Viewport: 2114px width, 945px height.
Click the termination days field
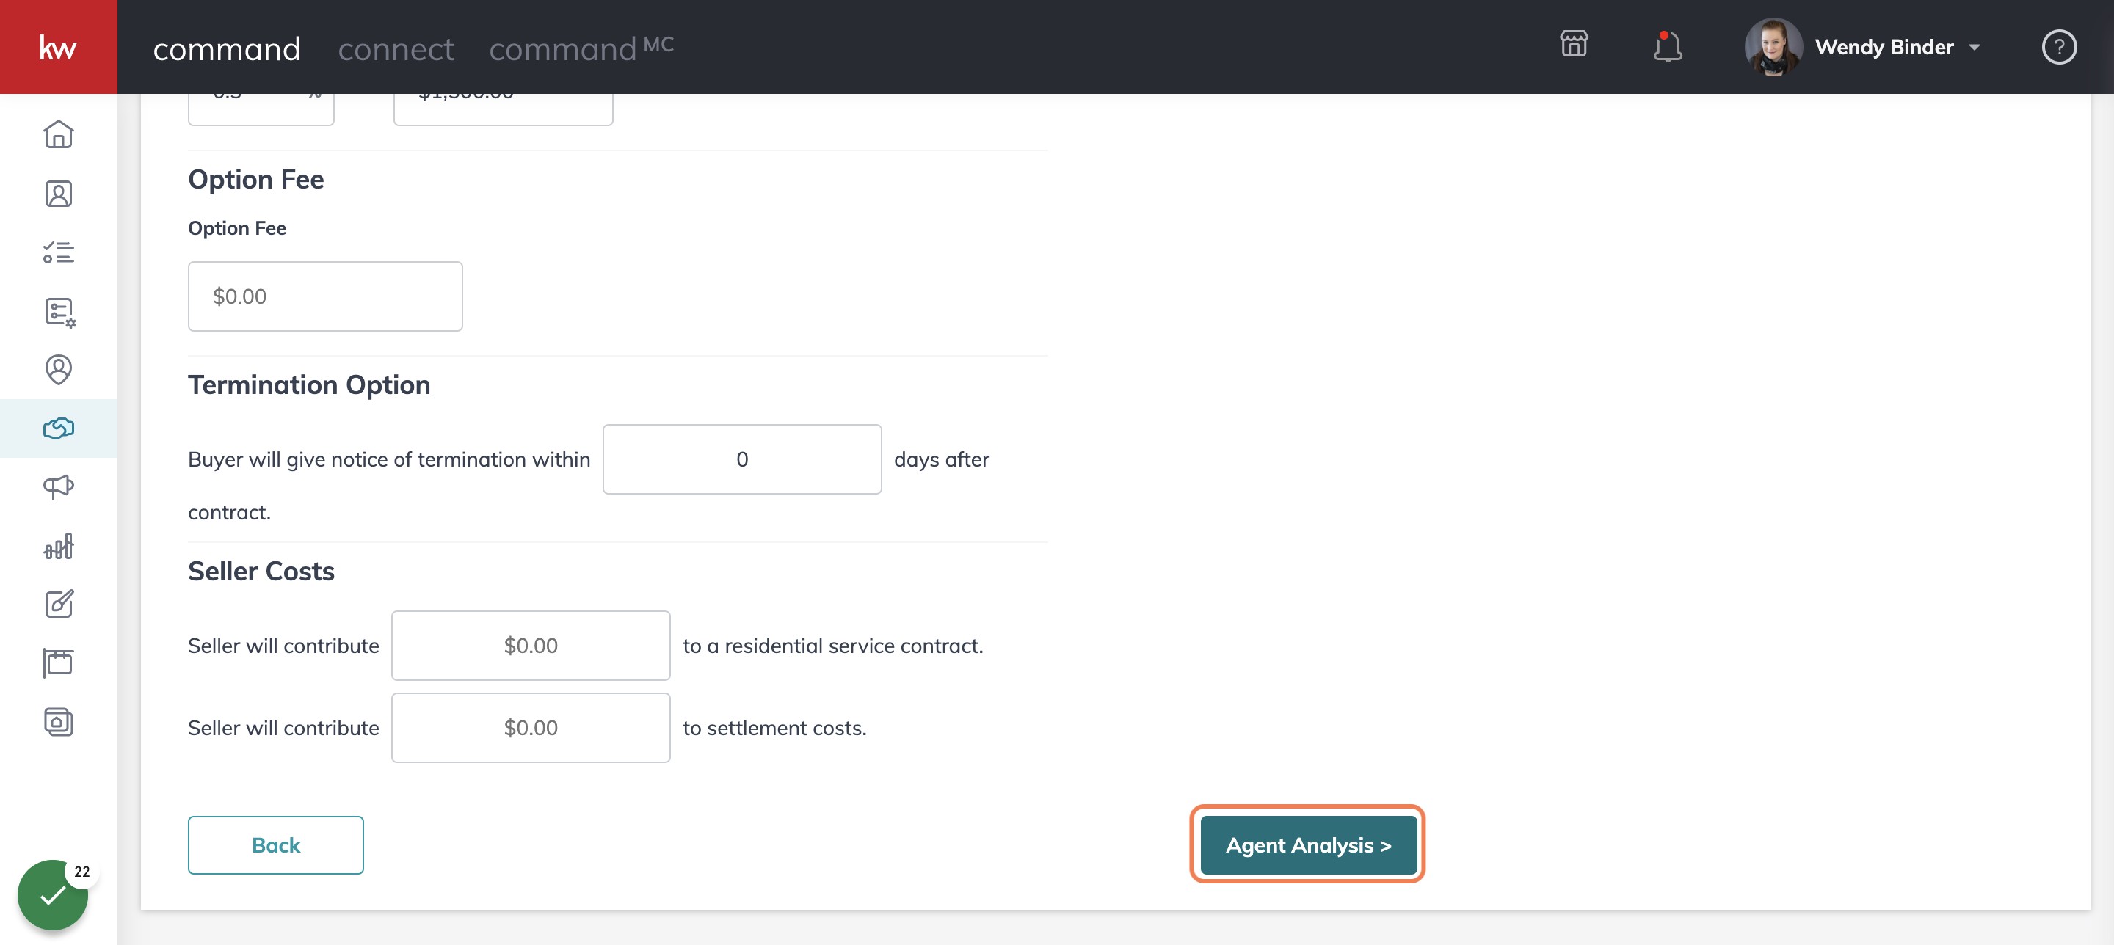(x=742, y=459)
